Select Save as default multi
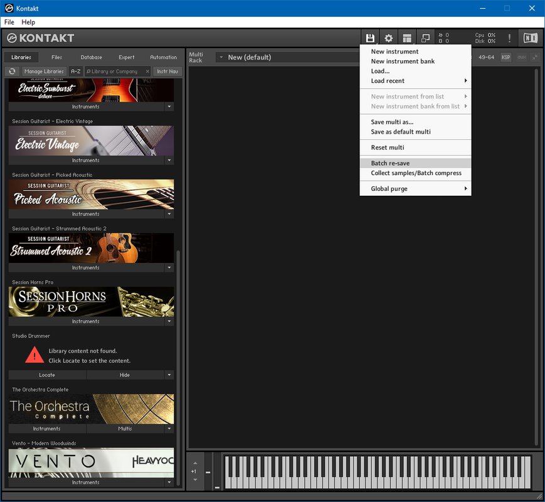The image size is (545, 502). pyautogui.click(x=415, y=132)
